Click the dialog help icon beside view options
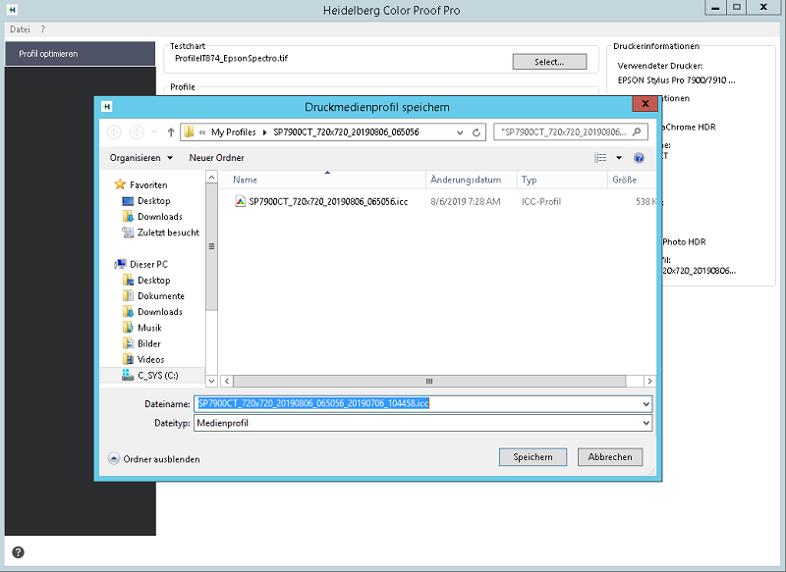This screenshot has height=572, width=786. pyautogui.click(x=639, y=158)
